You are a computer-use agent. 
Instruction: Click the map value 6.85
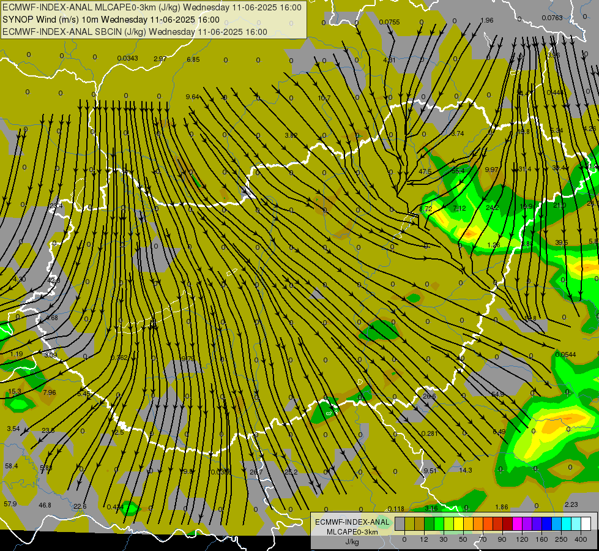click(x=193, y=59)
